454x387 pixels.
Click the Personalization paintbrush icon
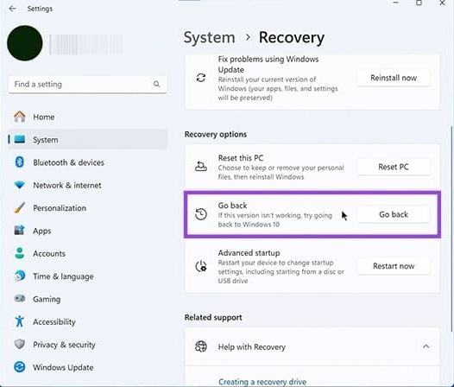tap(19, 208)
